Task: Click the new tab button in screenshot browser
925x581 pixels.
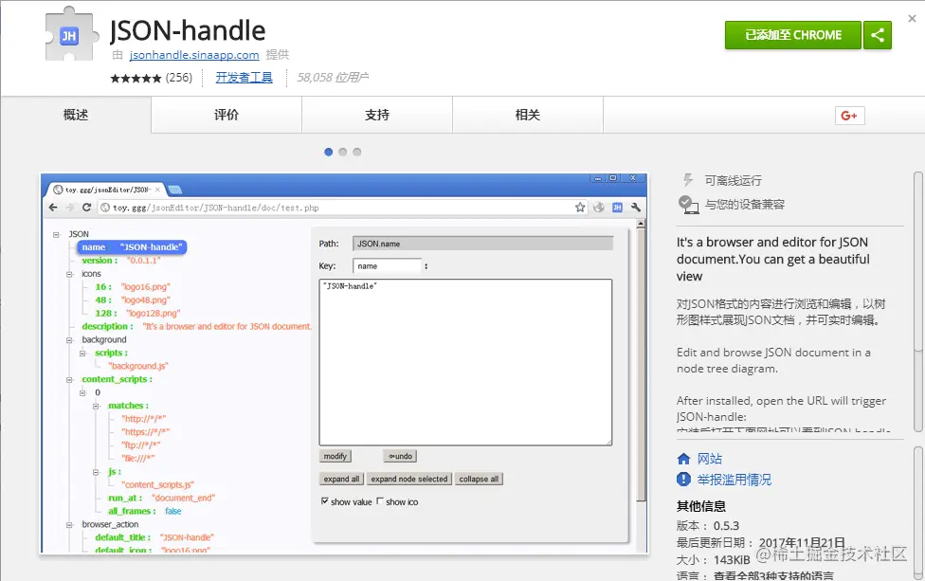Action: (x=175, y=190)
